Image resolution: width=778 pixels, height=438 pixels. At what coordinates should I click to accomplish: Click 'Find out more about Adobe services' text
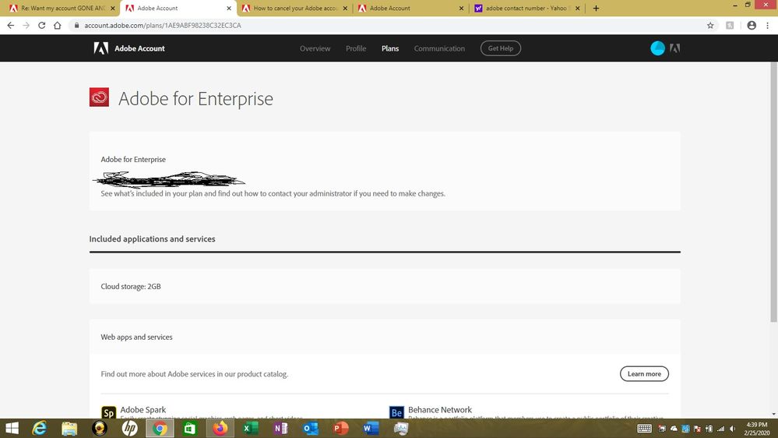pyautogui.click(x=195, y=374)
